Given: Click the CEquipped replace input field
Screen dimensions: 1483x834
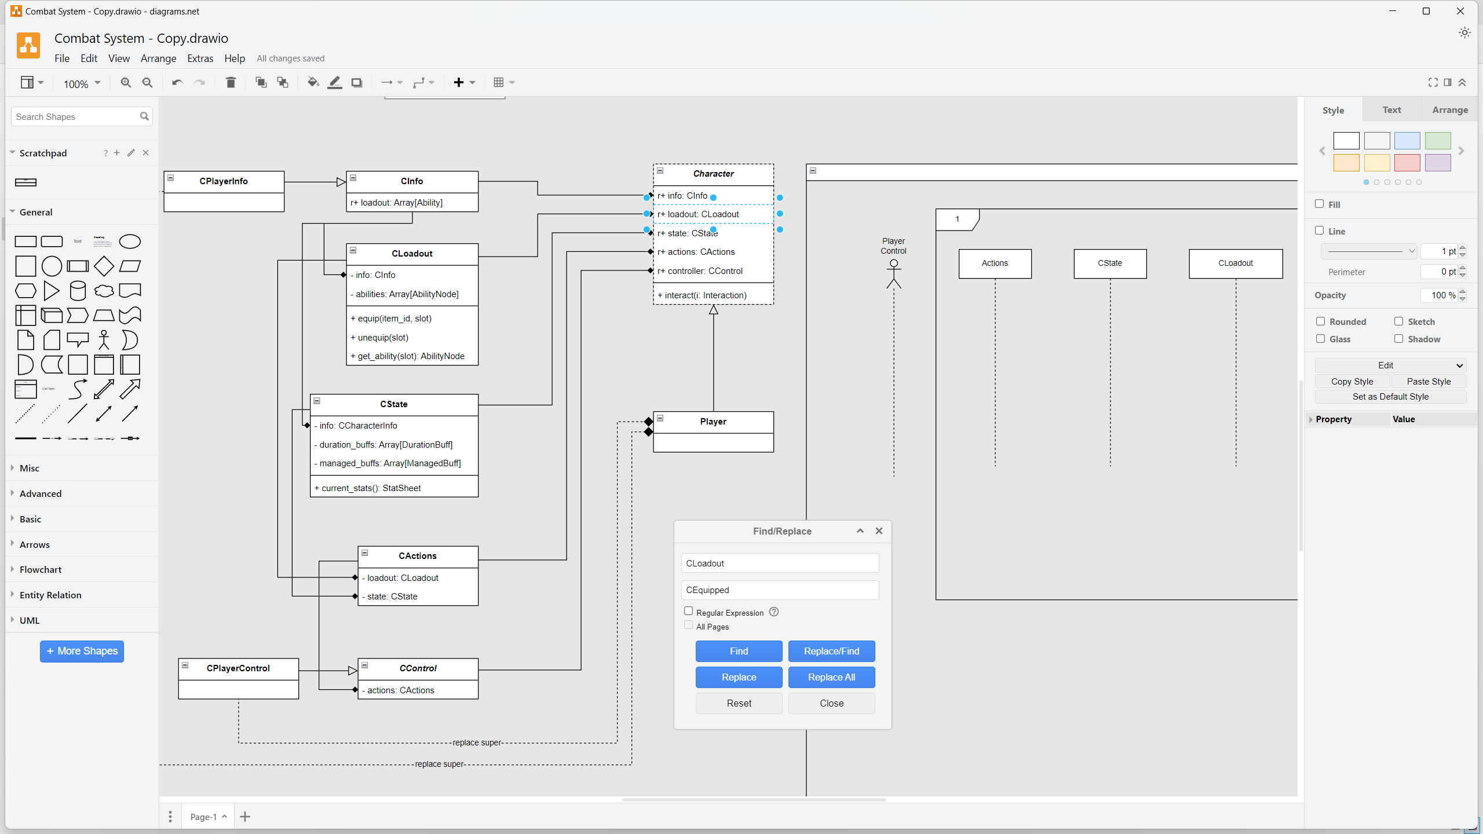Looking at the screenshot, I should click(x=780, y=590).
